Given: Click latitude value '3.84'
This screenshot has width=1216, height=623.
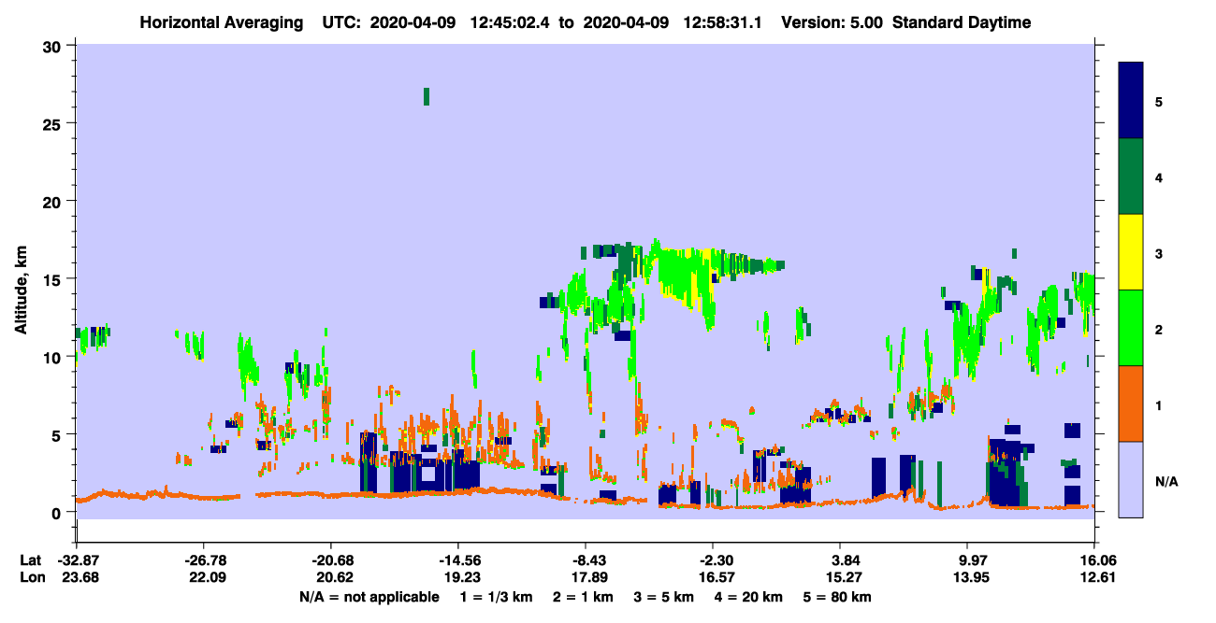Looking at the screenshot, I should (840, 560).
